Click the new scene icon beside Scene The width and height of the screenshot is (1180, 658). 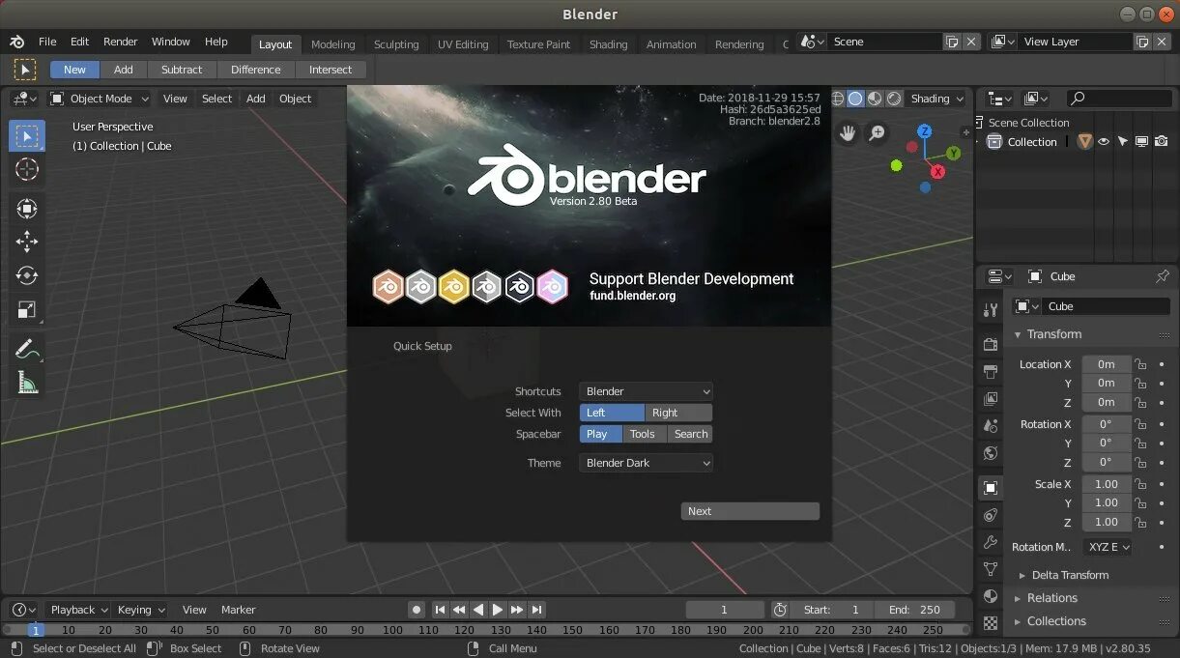[x=952, y=42]
